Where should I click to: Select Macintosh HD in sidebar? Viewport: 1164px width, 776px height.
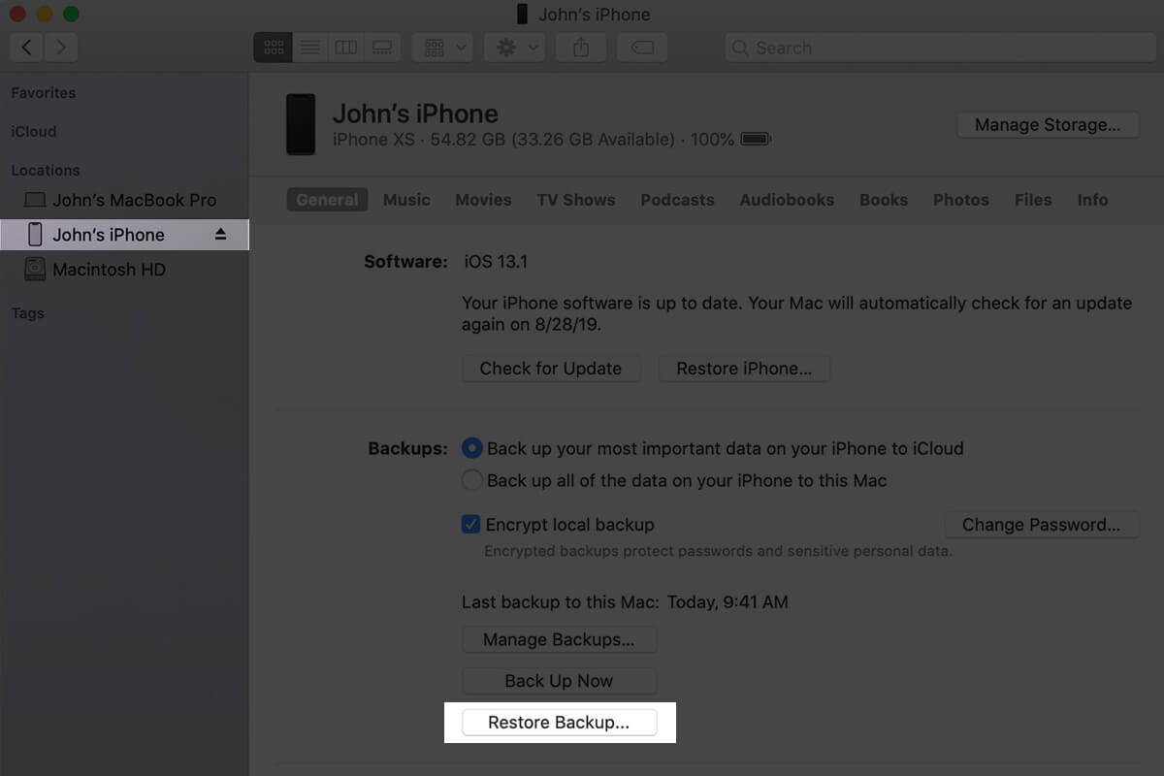pyautogui.click(x=123, y=270)
